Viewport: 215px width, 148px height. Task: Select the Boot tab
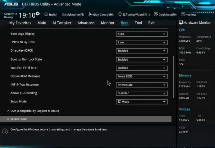[125, 23]
